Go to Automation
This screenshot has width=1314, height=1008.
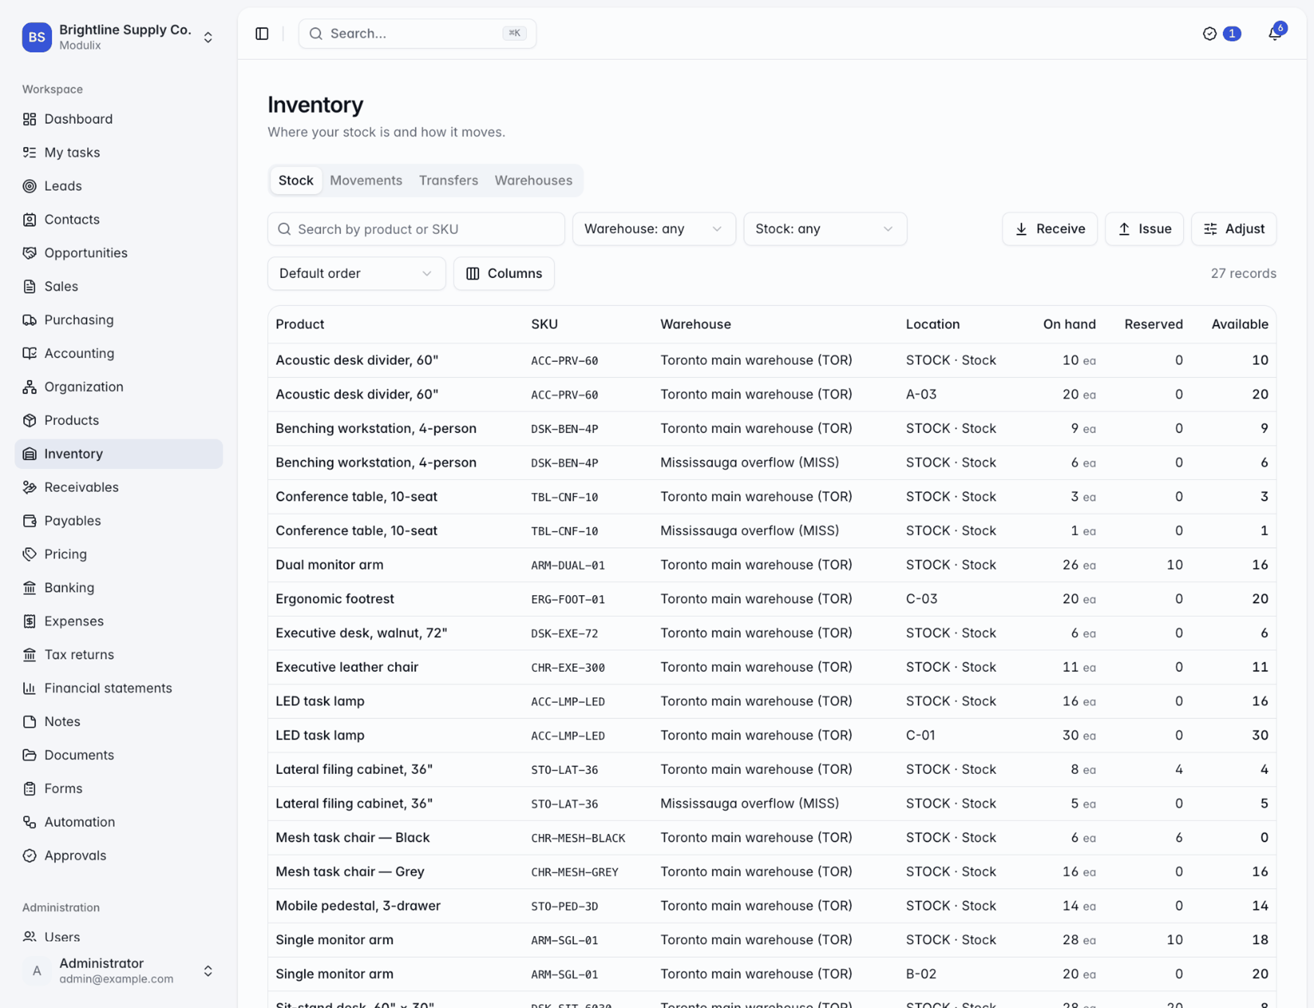pyautogui.click(x=118, y=822)
